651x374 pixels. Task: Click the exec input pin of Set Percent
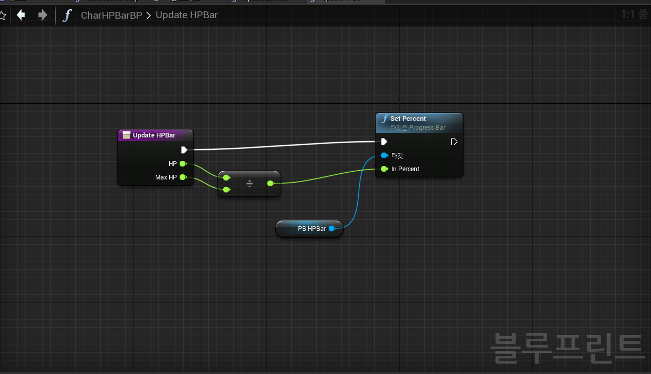click(384, 142)
